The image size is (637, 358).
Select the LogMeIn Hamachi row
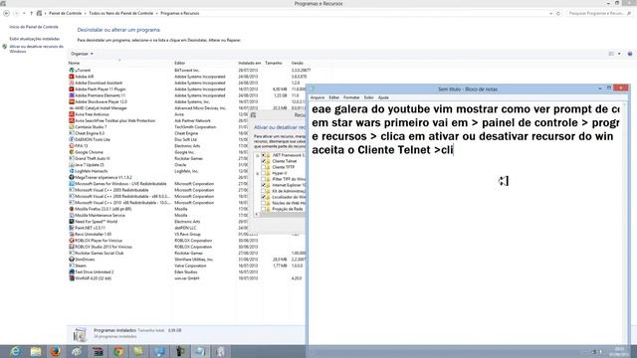click(187, 171)
